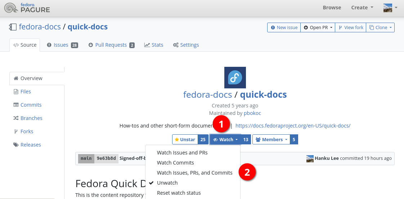Open the Pull Requests tab
The height and width of the screenshot is (199, 404).
pyautogui.click(x=111, y=45)
